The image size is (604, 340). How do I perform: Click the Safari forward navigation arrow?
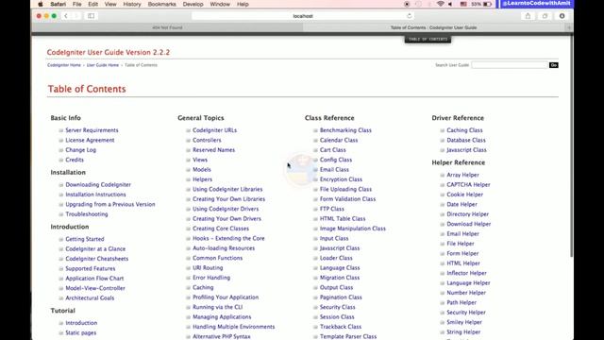(75, 16)
